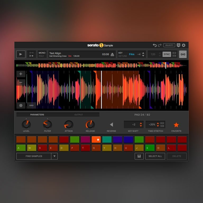The width and height of the screenshot is (203, 203).
Task: Trigger the green pad labeled A
Action: [21, 148]
